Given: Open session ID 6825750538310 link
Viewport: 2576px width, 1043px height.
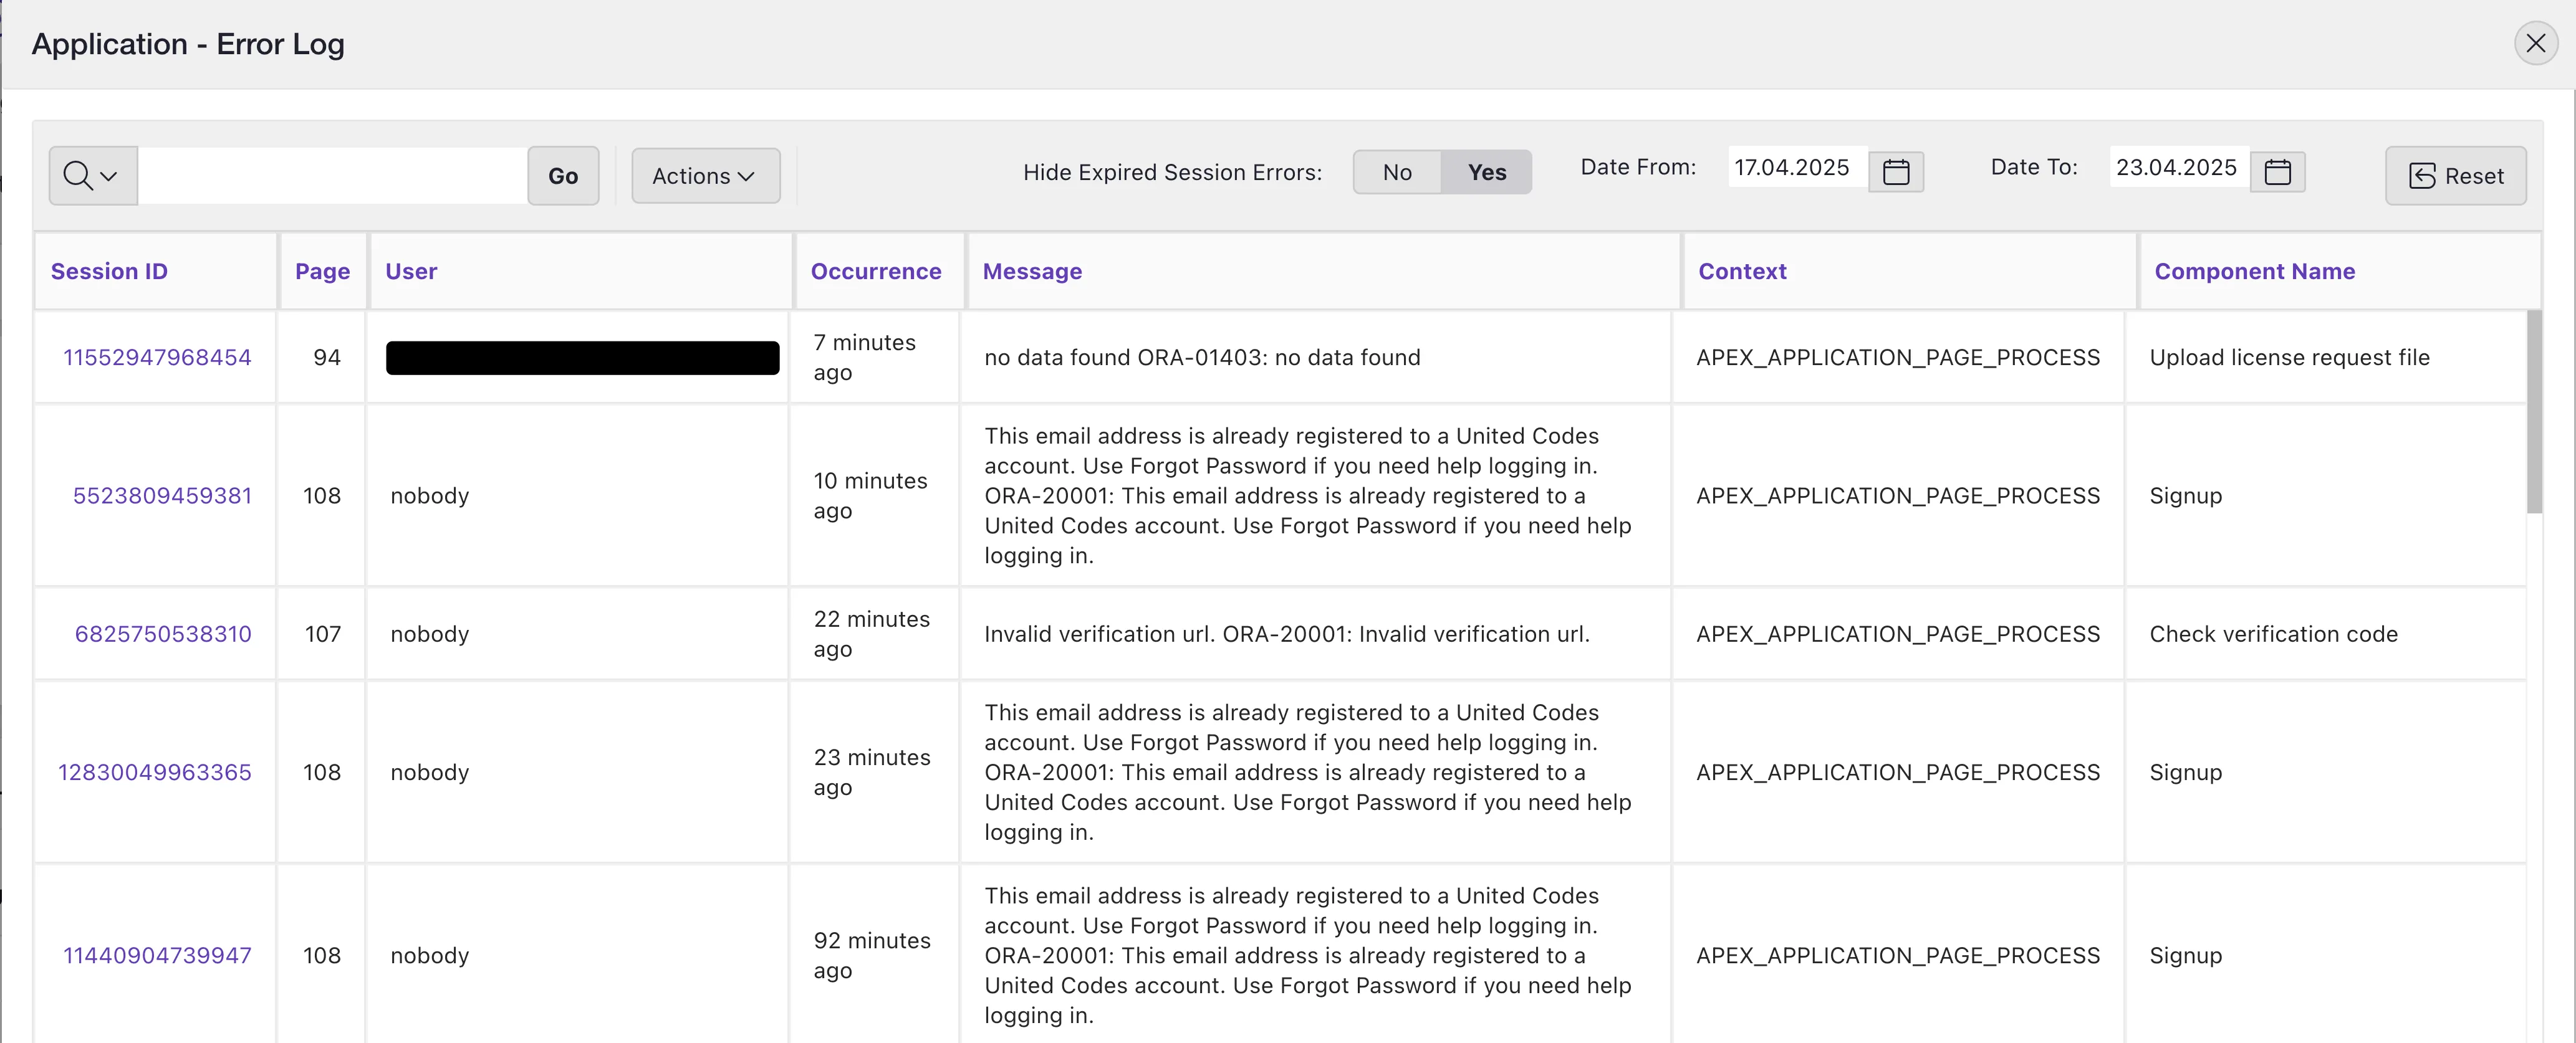Looking at the screenshot, I should pos(163,634).
